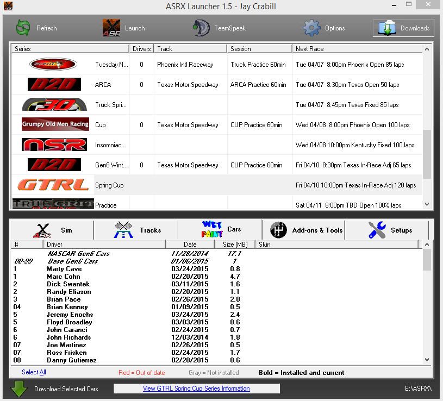Open TeamSpeak via its icon

[x=200, y=27]
